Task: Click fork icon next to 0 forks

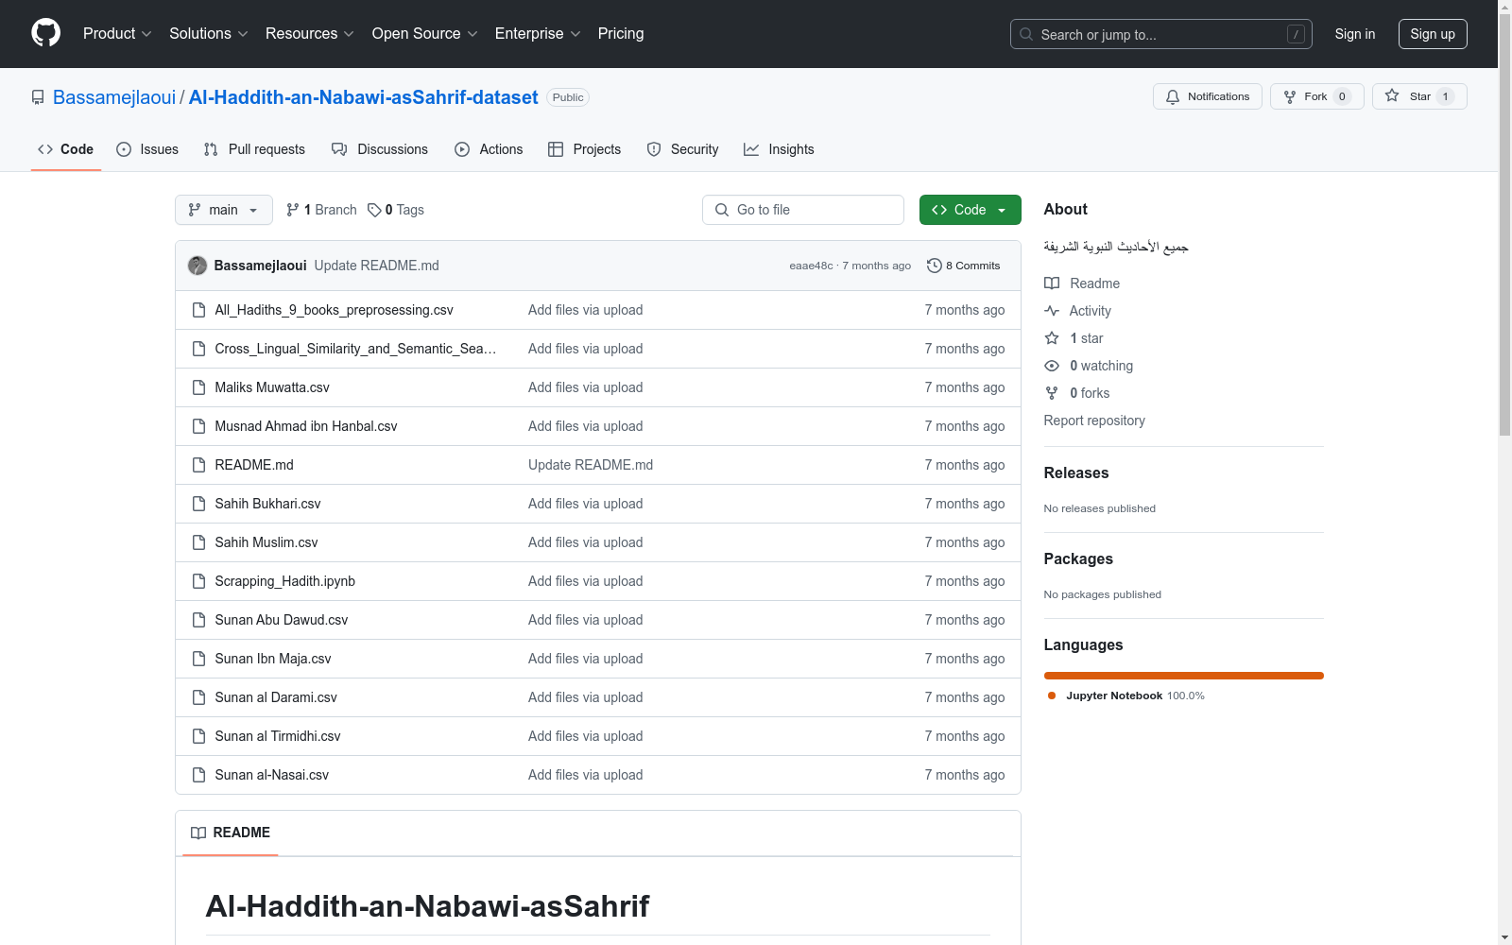Action: click(1052, 393)
